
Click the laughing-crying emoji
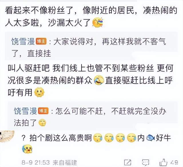tap(99, 80)
